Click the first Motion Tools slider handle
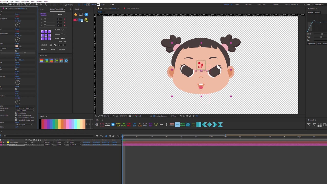 tap(45, 19)
